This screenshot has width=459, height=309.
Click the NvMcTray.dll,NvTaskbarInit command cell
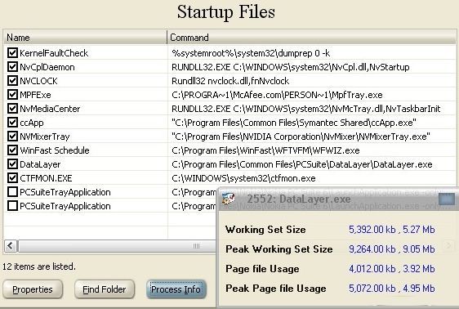(x=306, y=109)
